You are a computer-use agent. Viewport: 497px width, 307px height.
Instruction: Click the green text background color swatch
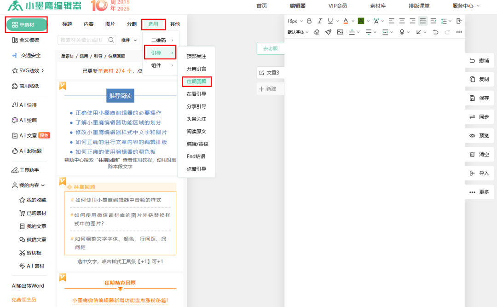pos(361,21)
